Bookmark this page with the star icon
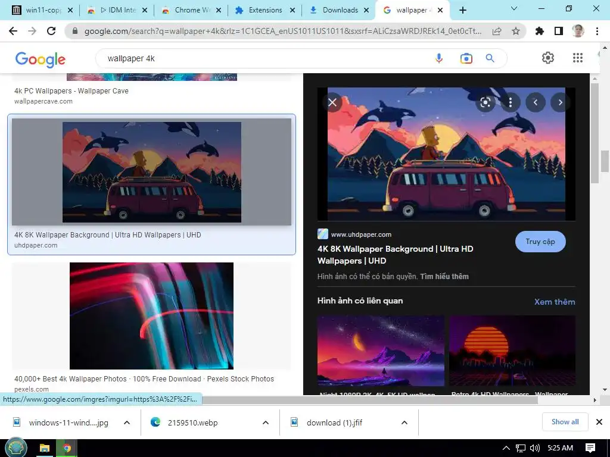Image resolution: width=610 pixels, height=457 pixels. 516,31
